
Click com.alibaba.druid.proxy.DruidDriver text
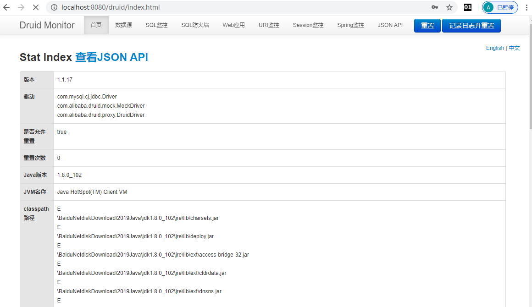click(101, 115)
